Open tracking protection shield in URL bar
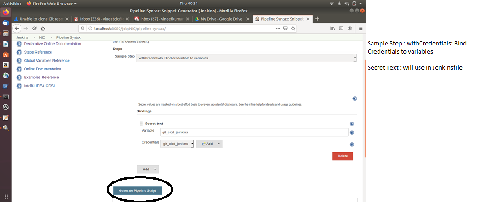 pyautogui.click(x=82, y=29)
